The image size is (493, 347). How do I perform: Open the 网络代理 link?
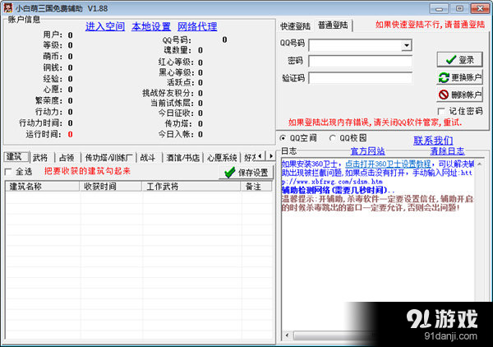(x=197, y=26)
